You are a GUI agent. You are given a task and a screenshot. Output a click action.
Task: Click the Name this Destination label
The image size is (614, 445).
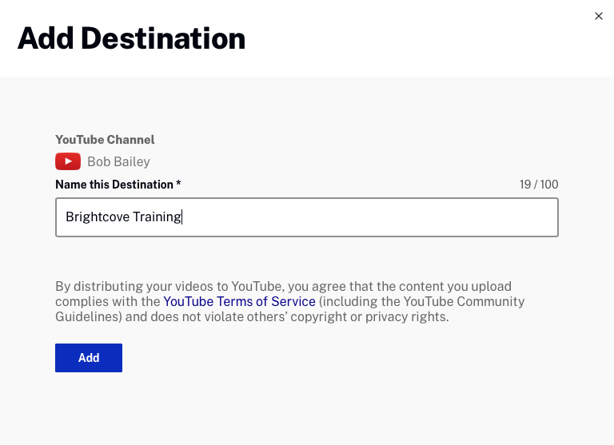pos(114,185)
